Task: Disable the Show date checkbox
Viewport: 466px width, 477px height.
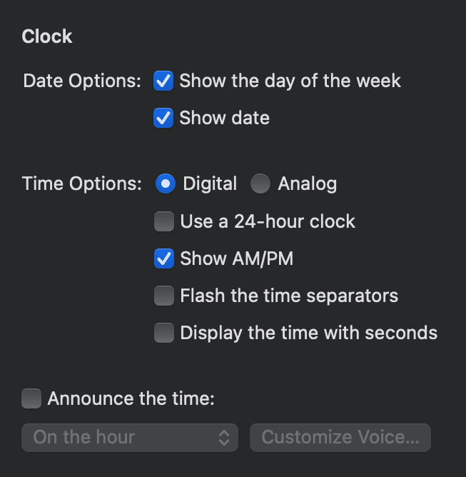Action: 164,118
